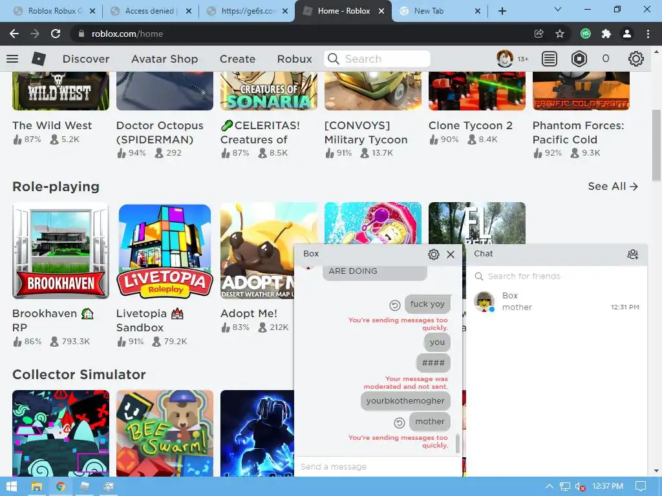The height and width of the screenshot is (496, 662).
Task: Open Brookhaven RP game title
Action: click(53, 320)
